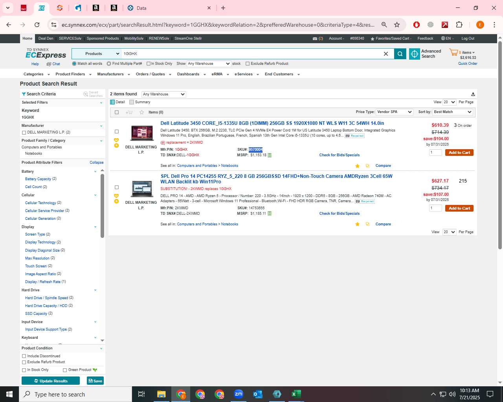Open browser extensions puzzle icon
503x402 pixels.
(459, 25)
